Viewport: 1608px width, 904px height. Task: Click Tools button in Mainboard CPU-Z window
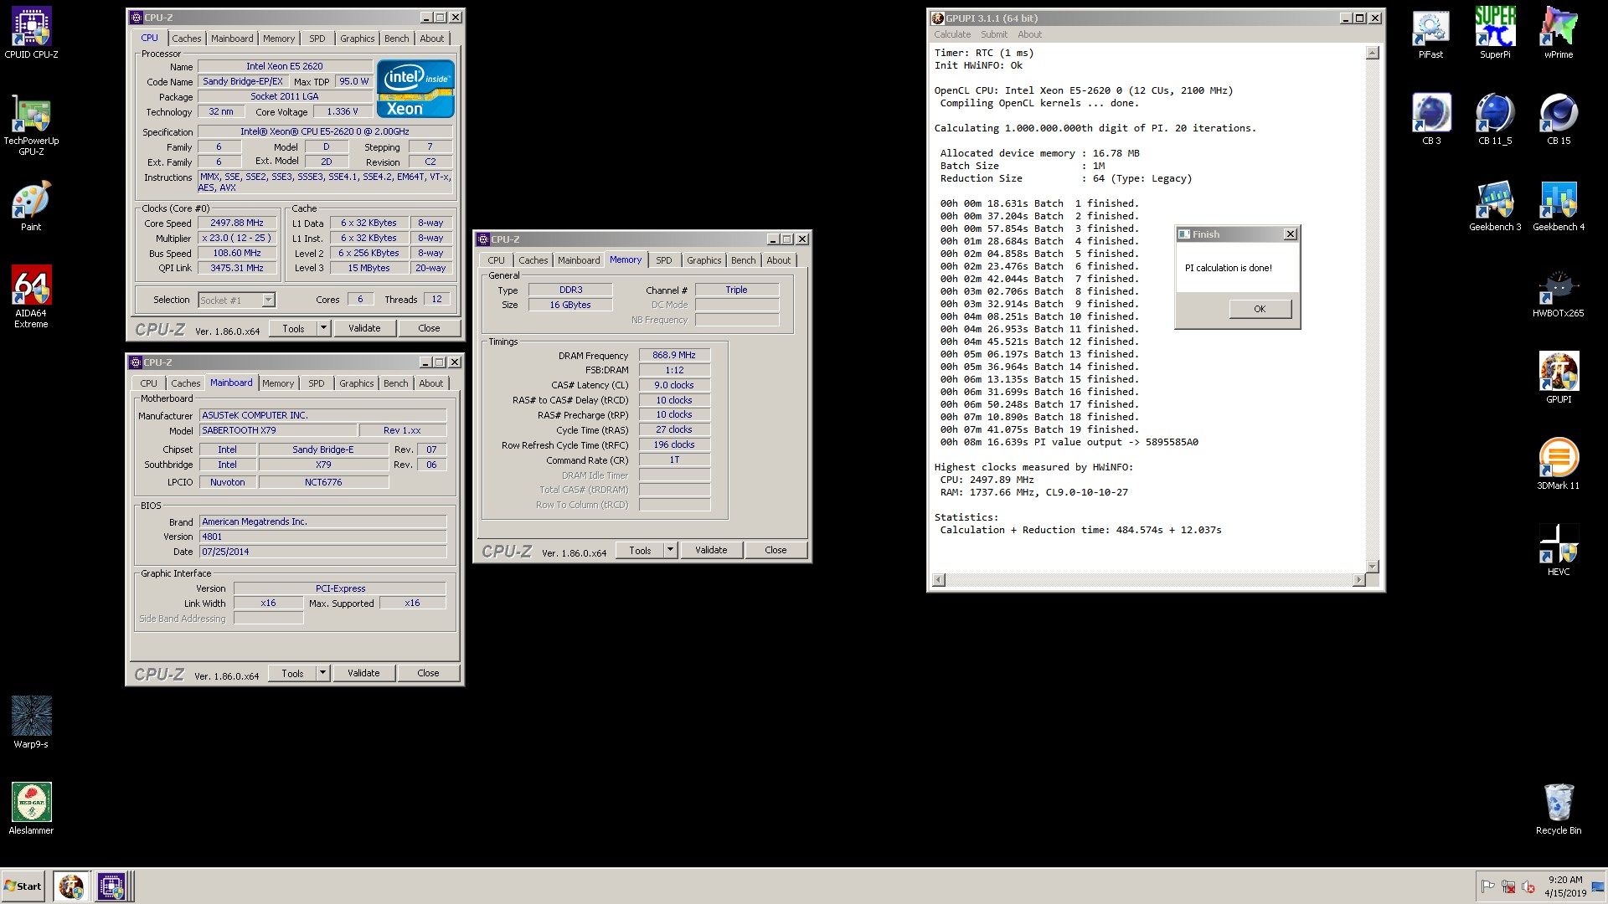(x=292, y=673)
